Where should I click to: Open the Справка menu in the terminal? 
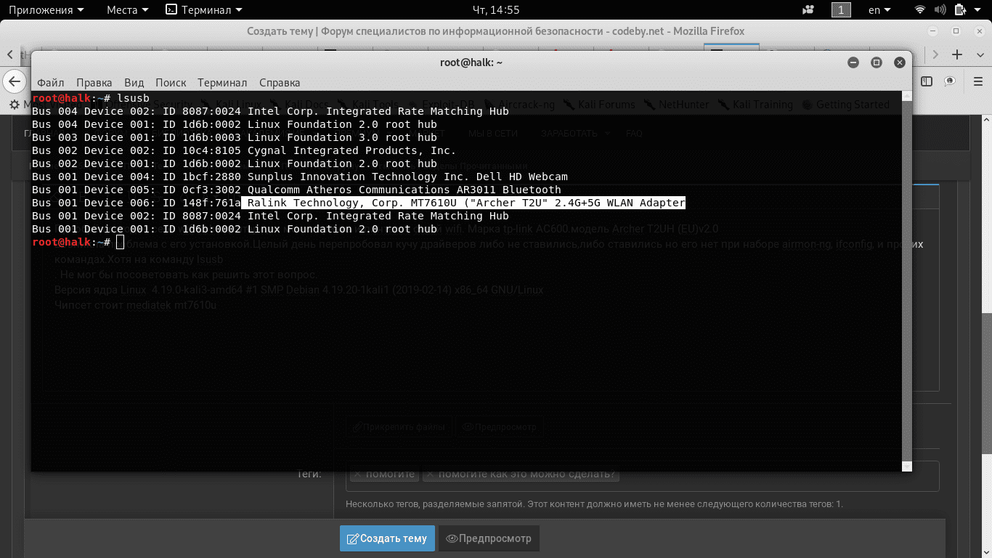(280, 83)
